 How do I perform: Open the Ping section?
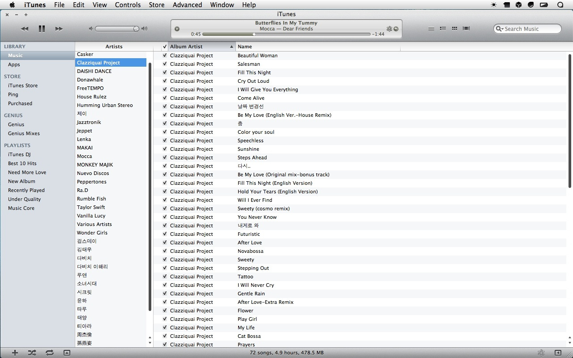point(13,94)
